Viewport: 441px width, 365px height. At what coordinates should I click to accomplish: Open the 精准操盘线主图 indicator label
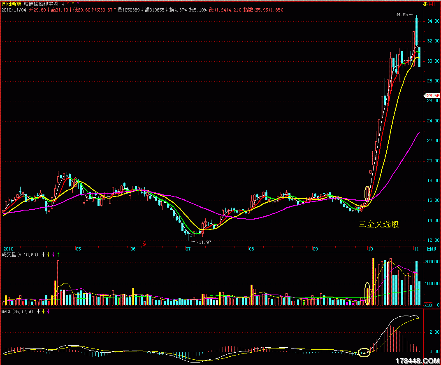[41, 4]
